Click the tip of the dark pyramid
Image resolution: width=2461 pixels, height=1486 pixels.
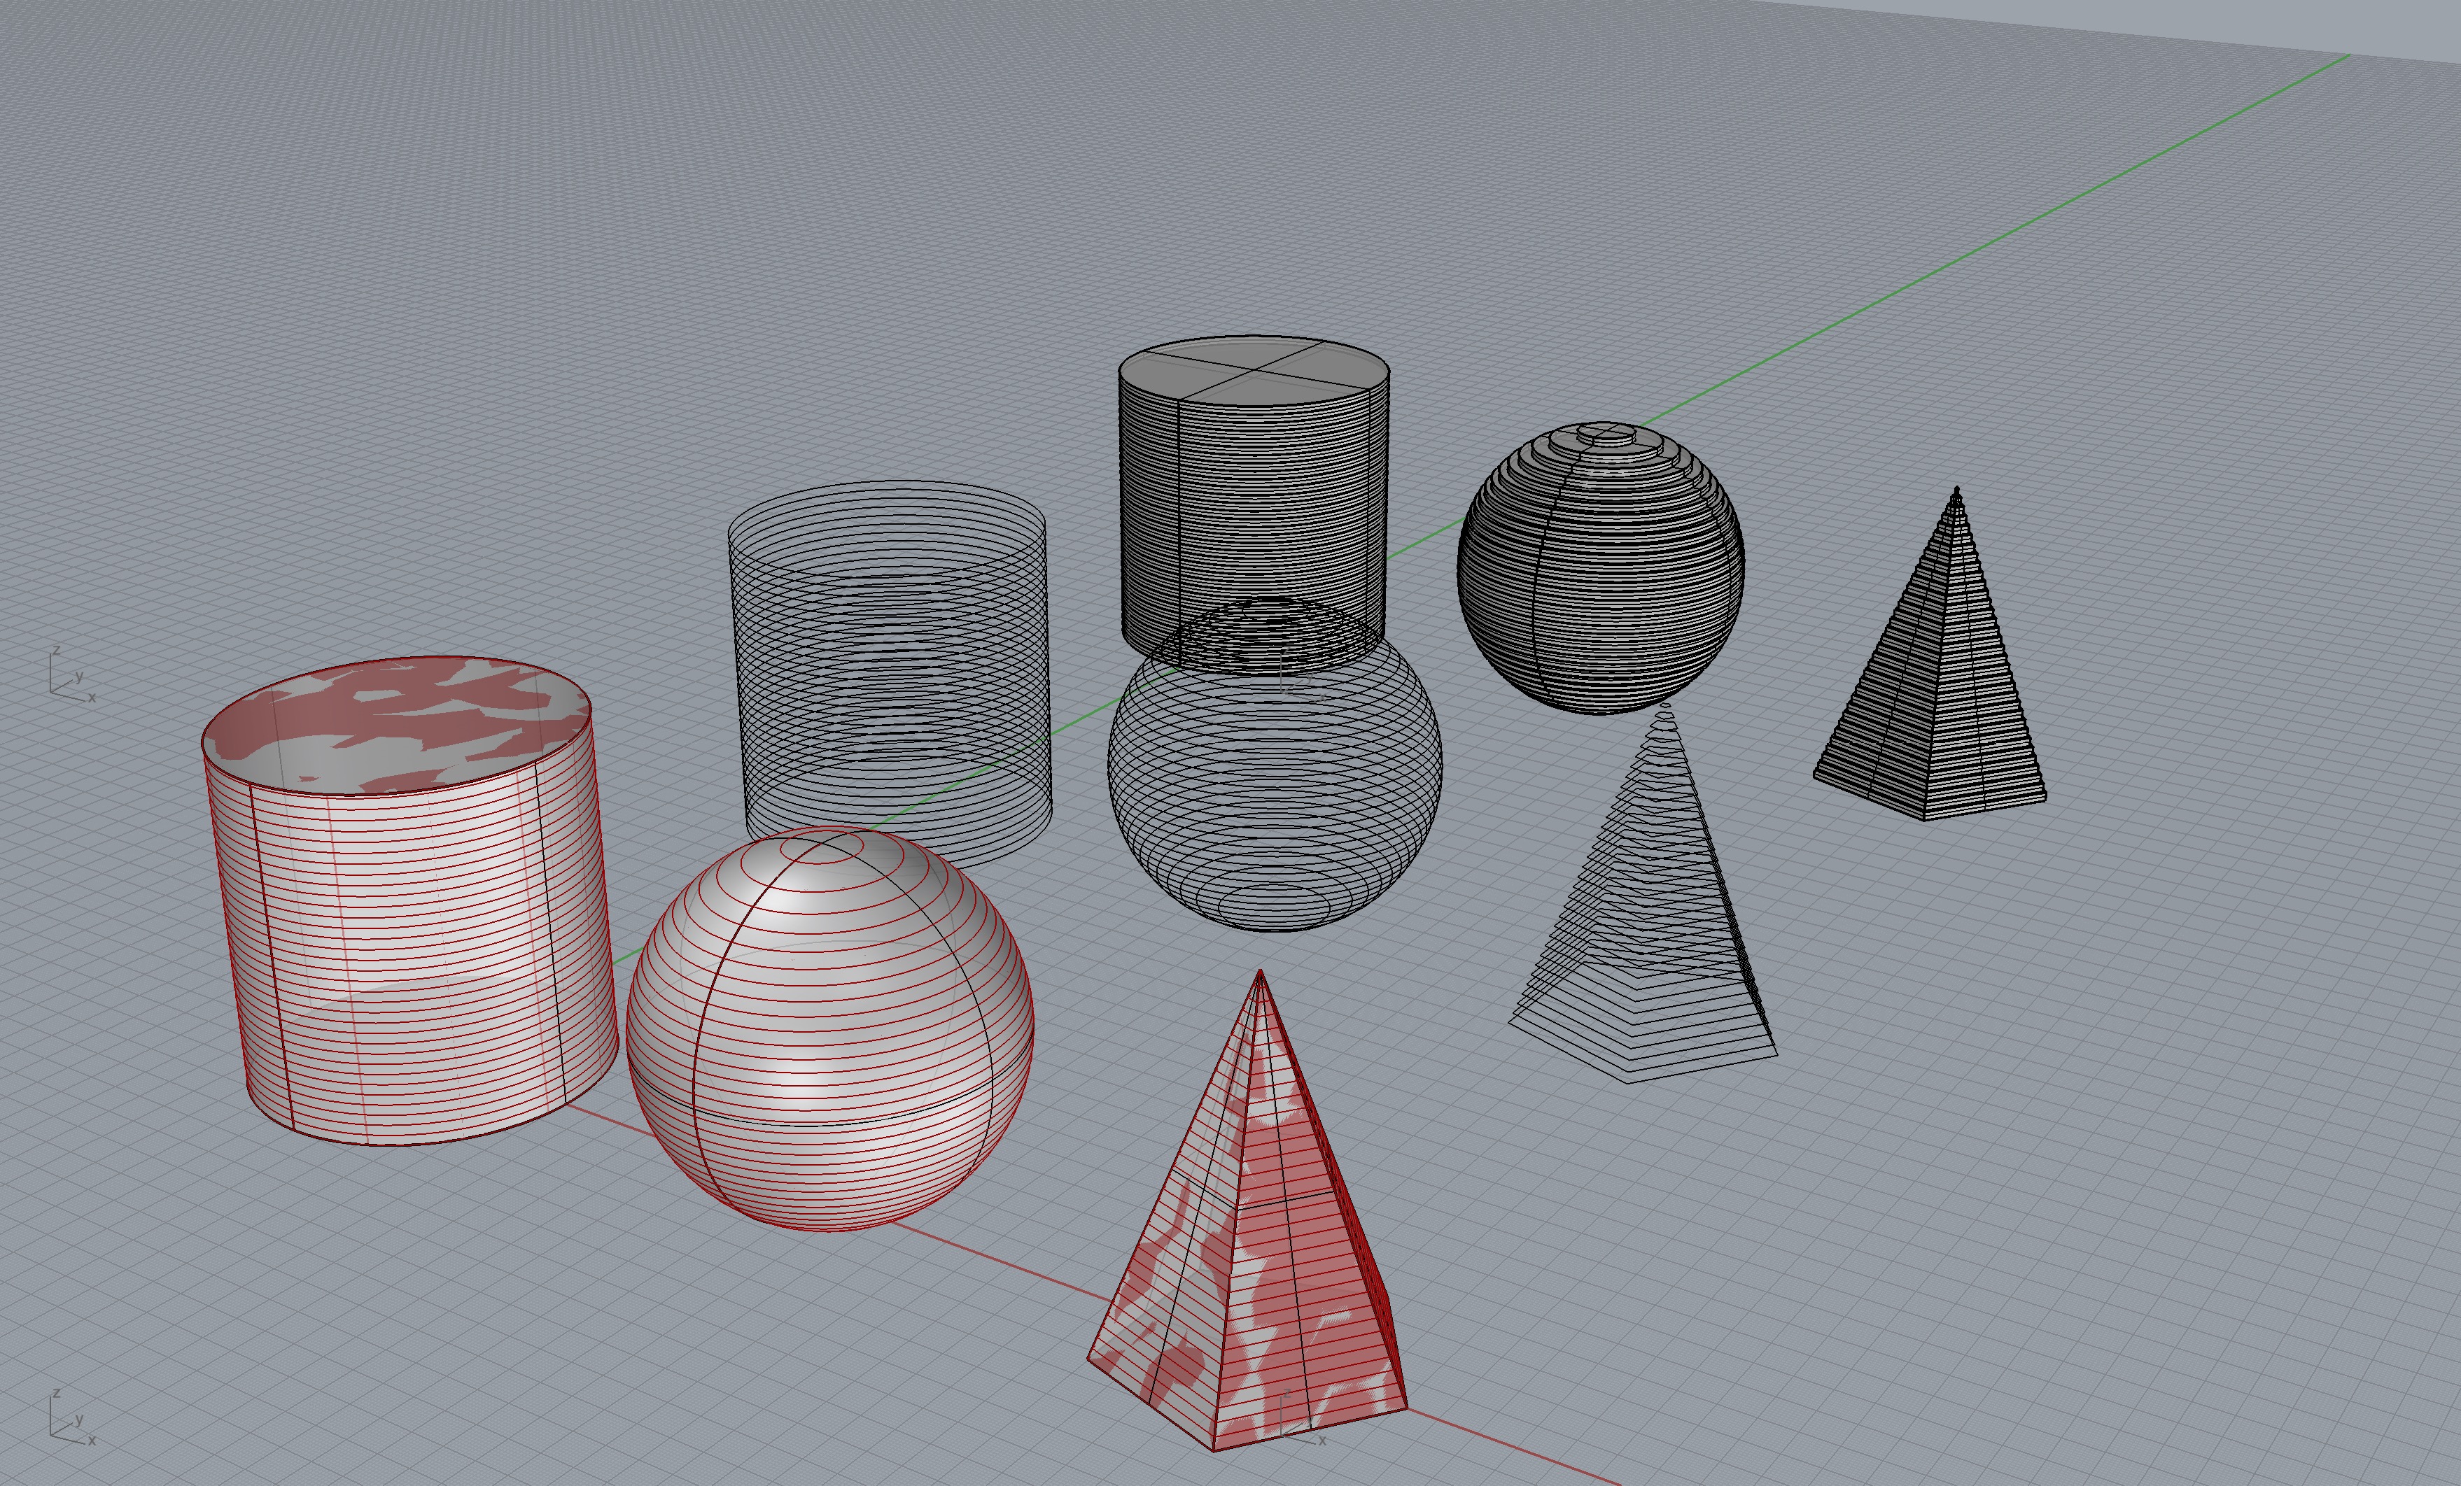(1956, 490)
